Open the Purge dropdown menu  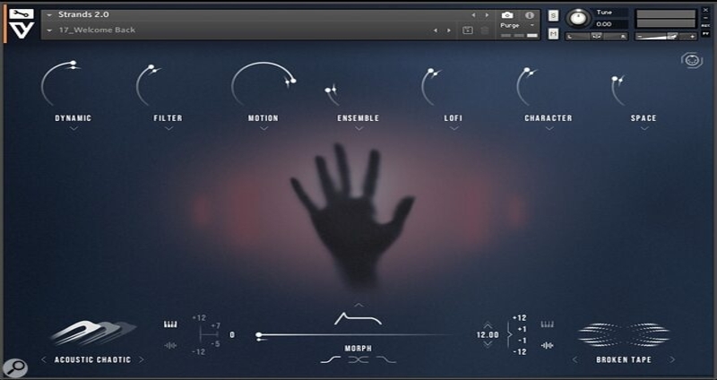[x=532, y=26]
